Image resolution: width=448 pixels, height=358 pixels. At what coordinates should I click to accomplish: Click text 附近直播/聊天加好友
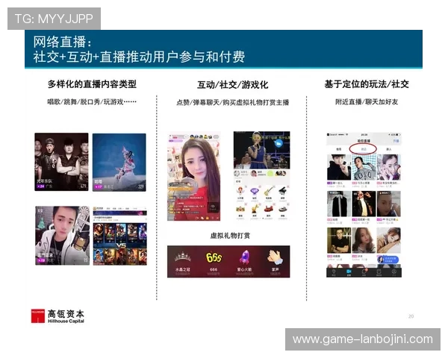(367, 101)
